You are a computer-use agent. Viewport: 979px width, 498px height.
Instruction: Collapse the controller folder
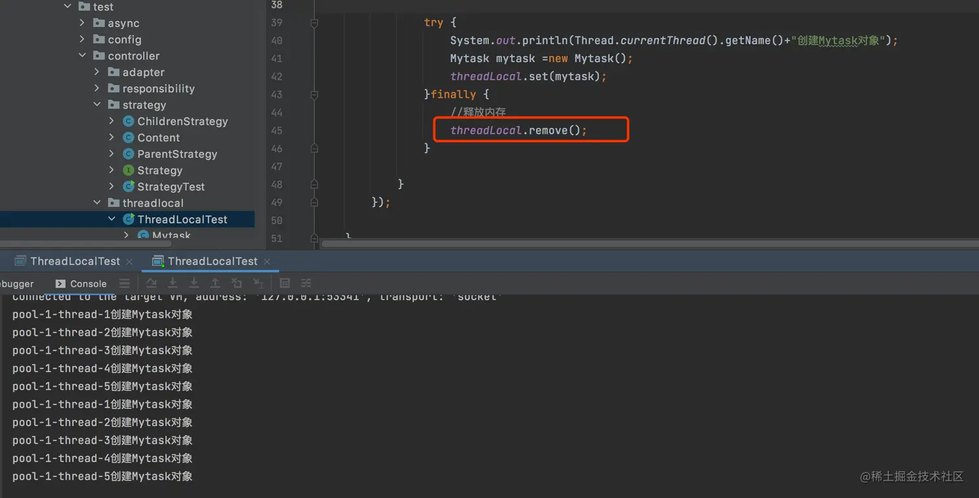tap(82, 56)
